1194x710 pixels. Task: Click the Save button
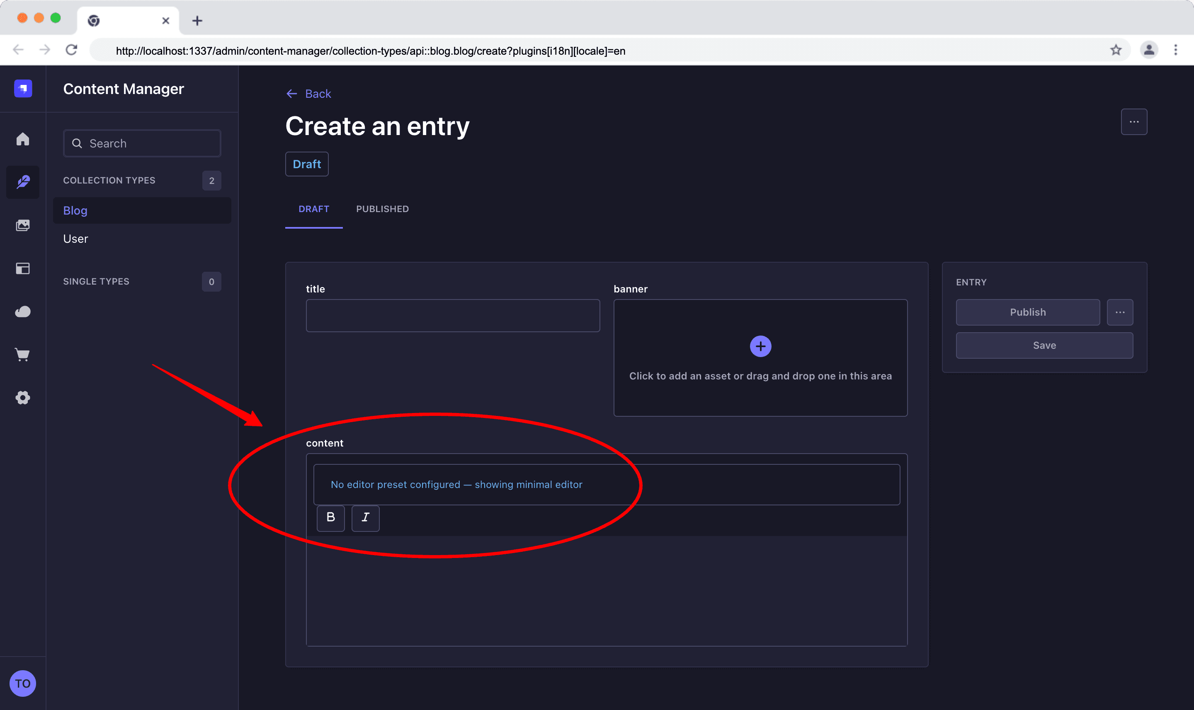pos(1044,345)
